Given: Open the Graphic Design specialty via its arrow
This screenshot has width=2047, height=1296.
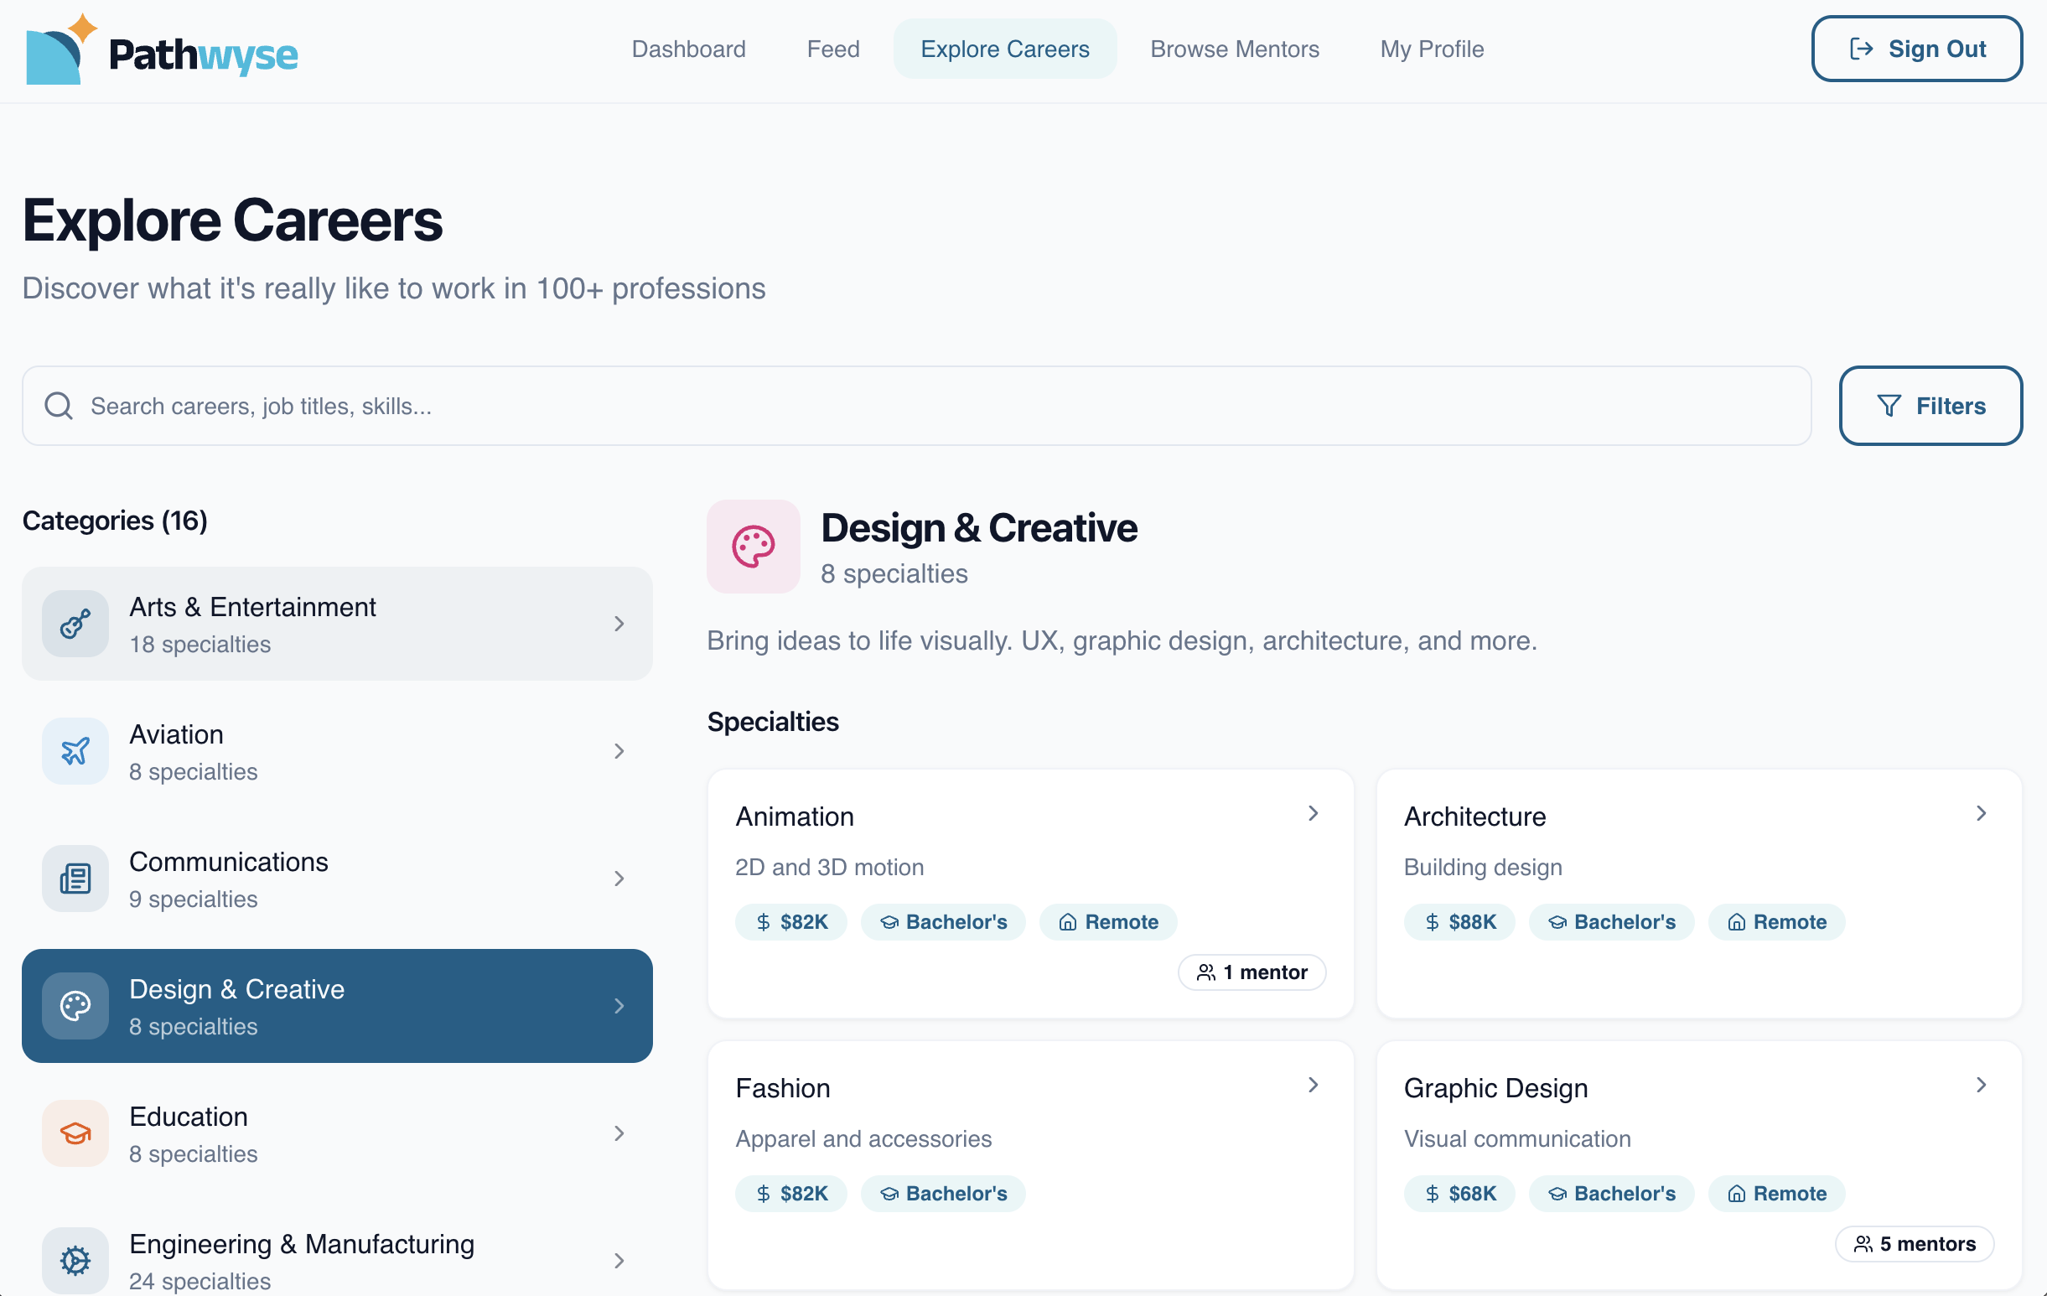Looking at the screenshot, I should pyautogui.click(x=1981, y=1084).
